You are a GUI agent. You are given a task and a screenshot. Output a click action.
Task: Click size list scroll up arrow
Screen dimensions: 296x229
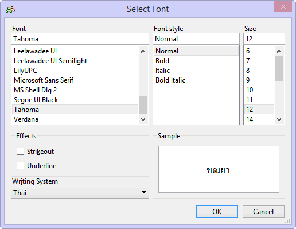click(x=279, y=51)
